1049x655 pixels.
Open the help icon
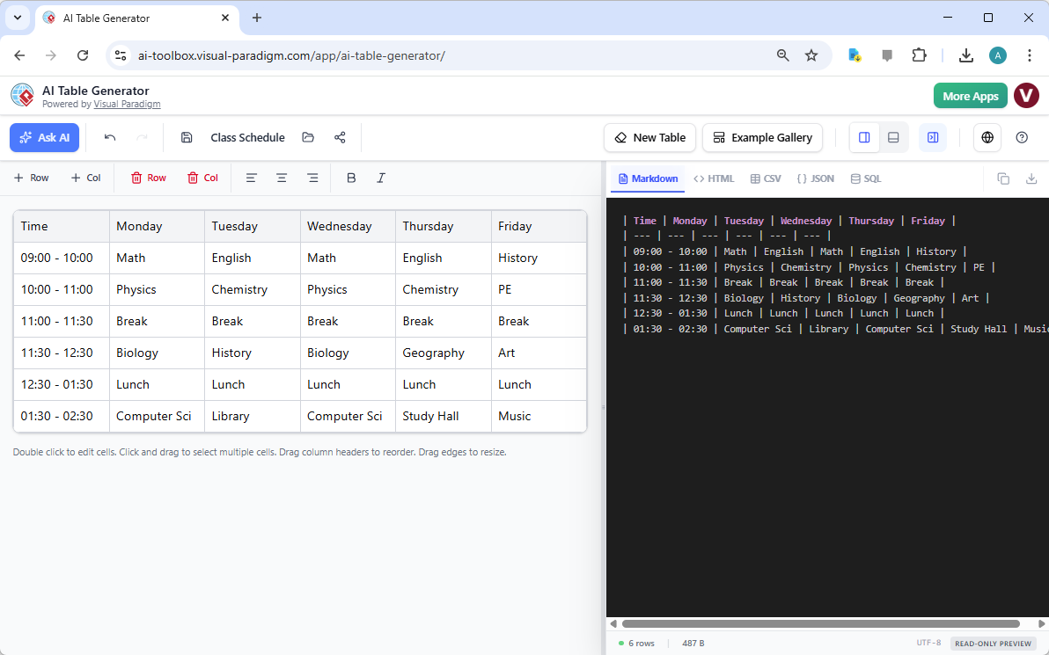pos(1022,137)
